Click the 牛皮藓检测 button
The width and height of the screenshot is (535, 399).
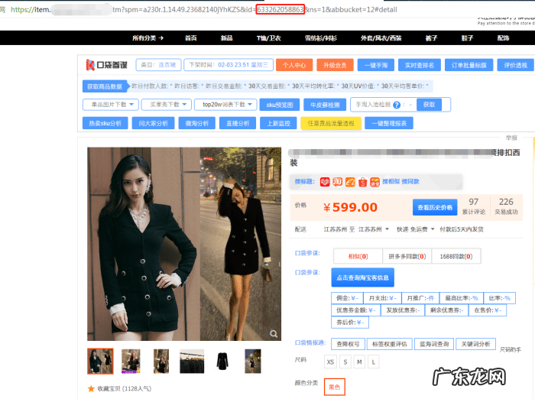[325, 105]
